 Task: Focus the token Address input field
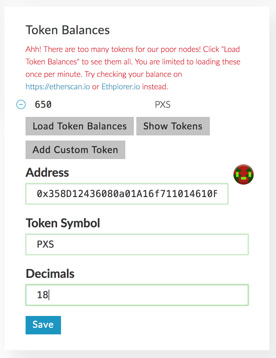[127, 193]
